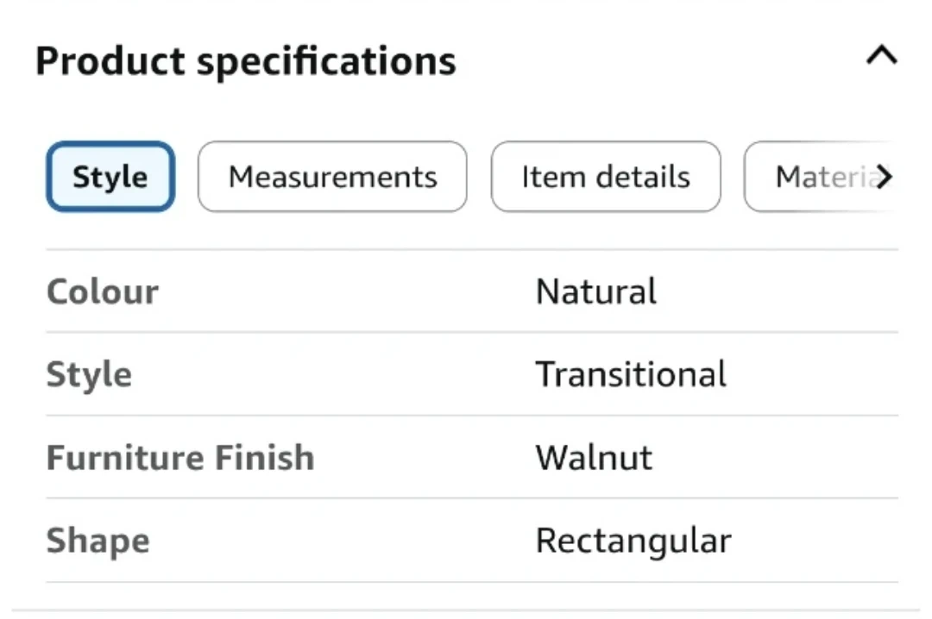The image size is (932, 619).
Task: Select the Walnut finish value
Action: pos(594,458)
